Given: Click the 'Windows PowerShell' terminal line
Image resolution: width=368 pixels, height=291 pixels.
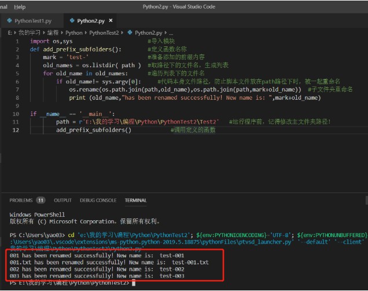Looking at the screenshot, I should pyautogui.click(x=37, y=214).
